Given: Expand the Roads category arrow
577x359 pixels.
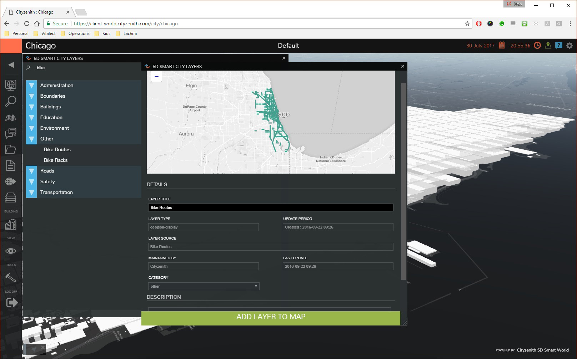Looking at the screenshot, I should tap(31, 171).
